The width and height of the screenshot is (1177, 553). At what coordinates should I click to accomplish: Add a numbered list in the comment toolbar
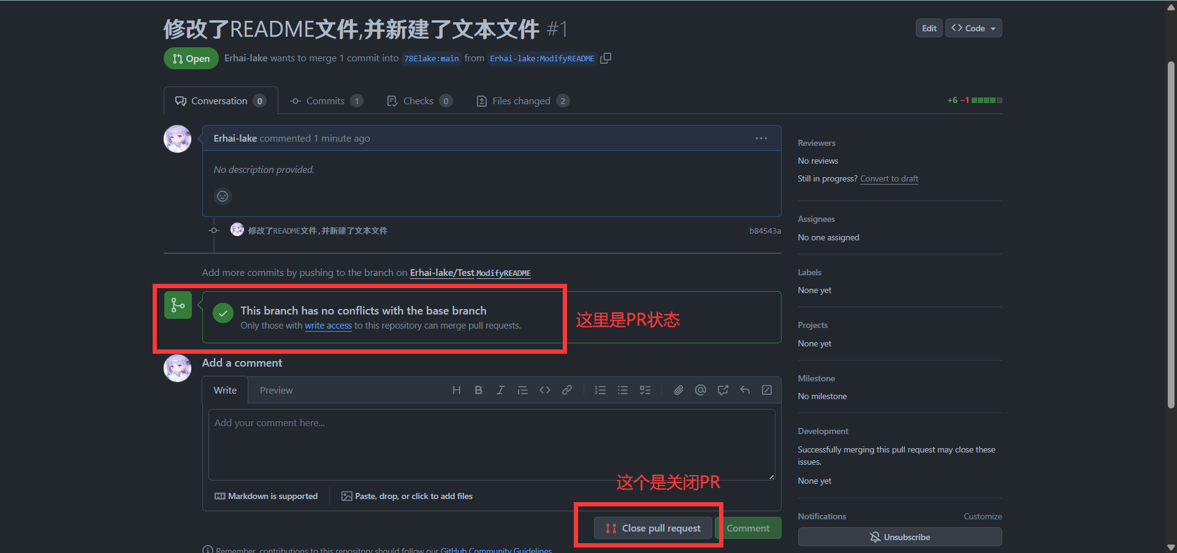click(600, 390)
